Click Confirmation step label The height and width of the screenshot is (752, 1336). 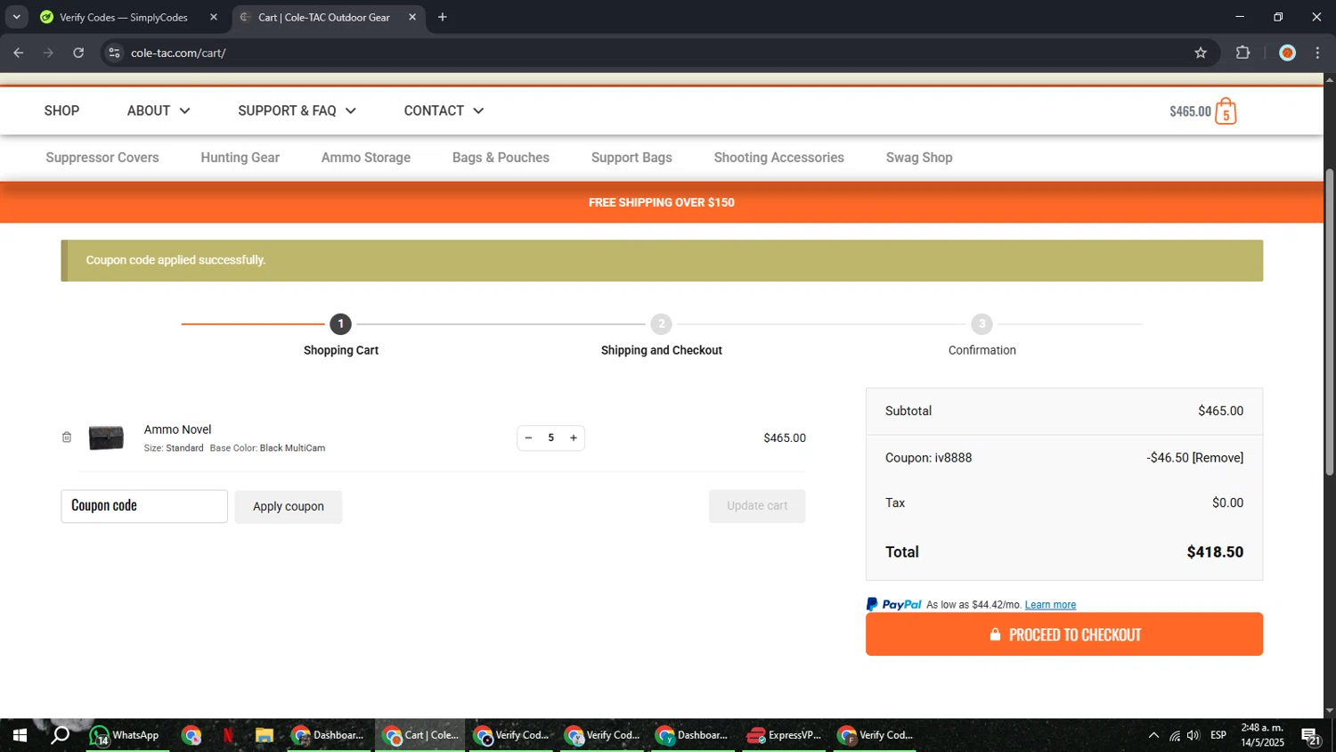982,350
